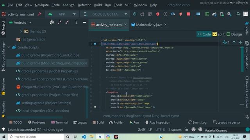250x140 pixels.
Task: Click the gutter icon on line 2
Action: [95, 44]
